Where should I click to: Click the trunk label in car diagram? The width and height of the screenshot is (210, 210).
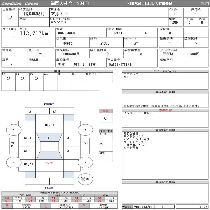tap(49, 163)
